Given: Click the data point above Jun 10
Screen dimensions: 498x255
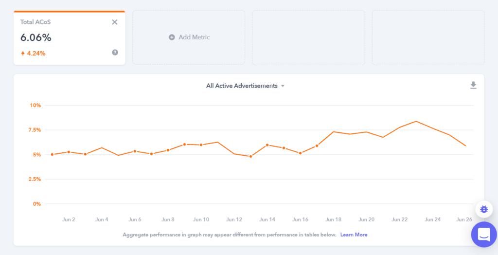Looking at the screenshot, I should pyautogui.click(x=201, y=145).
